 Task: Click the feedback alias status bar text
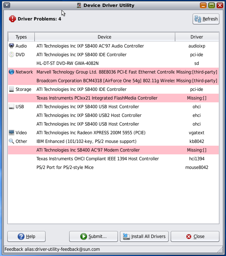(x=52, y=249)
